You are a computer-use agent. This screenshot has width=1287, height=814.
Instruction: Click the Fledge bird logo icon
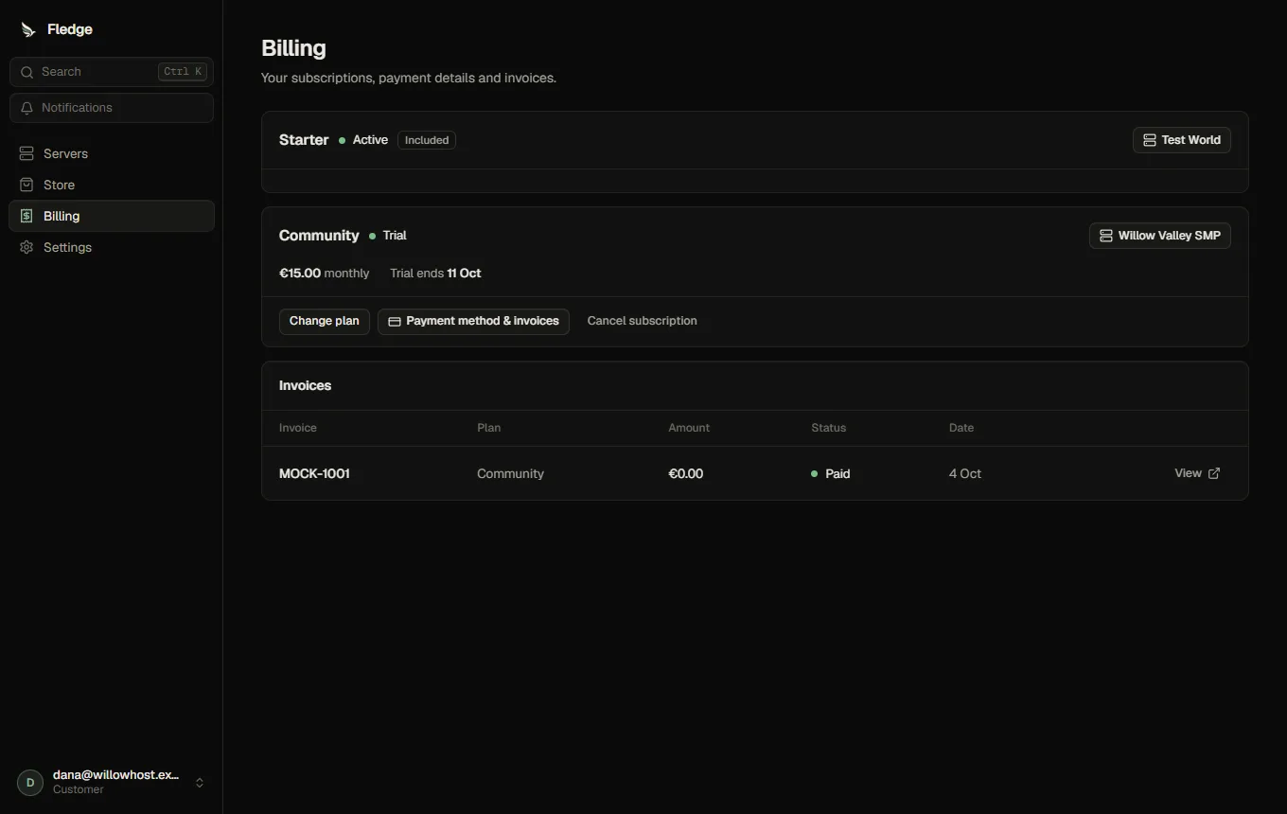[x=28, y=30]
